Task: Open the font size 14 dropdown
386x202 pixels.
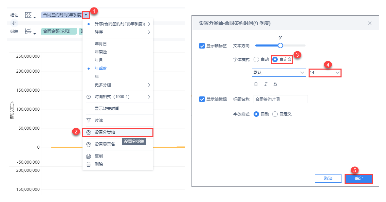Action: click(325, 73)
